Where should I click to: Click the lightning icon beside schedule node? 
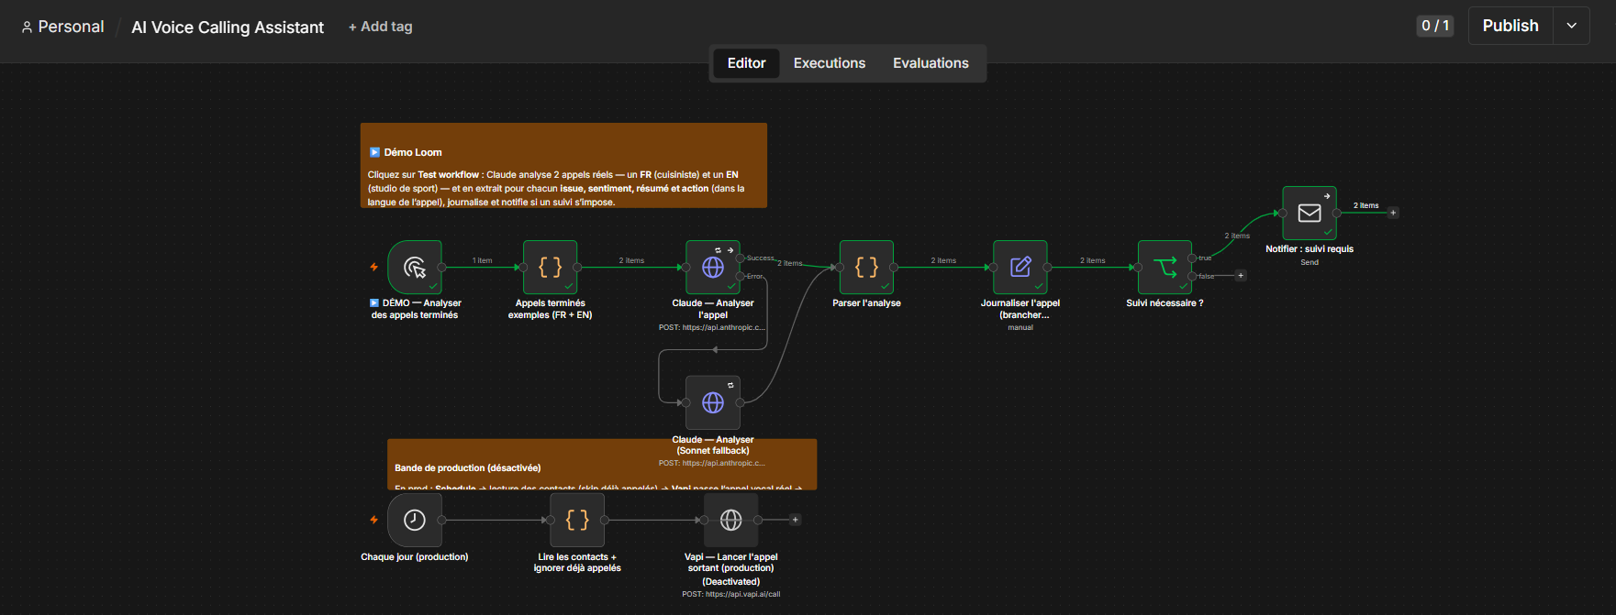[x=374, y=520]
